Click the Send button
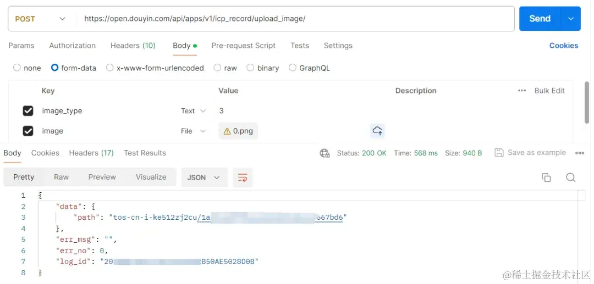This screenshot has width=594, height=284. 540,19
